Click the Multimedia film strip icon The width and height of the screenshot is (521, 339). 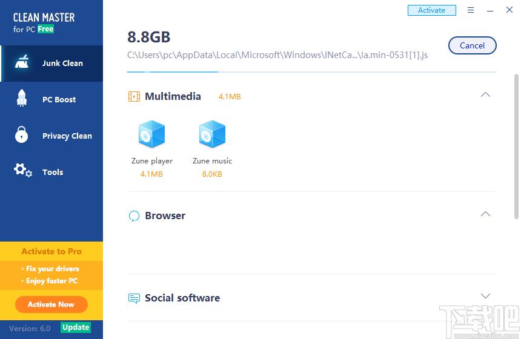134,97
